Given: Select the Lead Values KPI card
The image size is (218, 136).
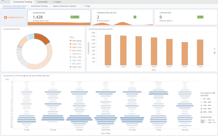Looking at the screenshot, I should pyautogui.click(x=186, y=17).
